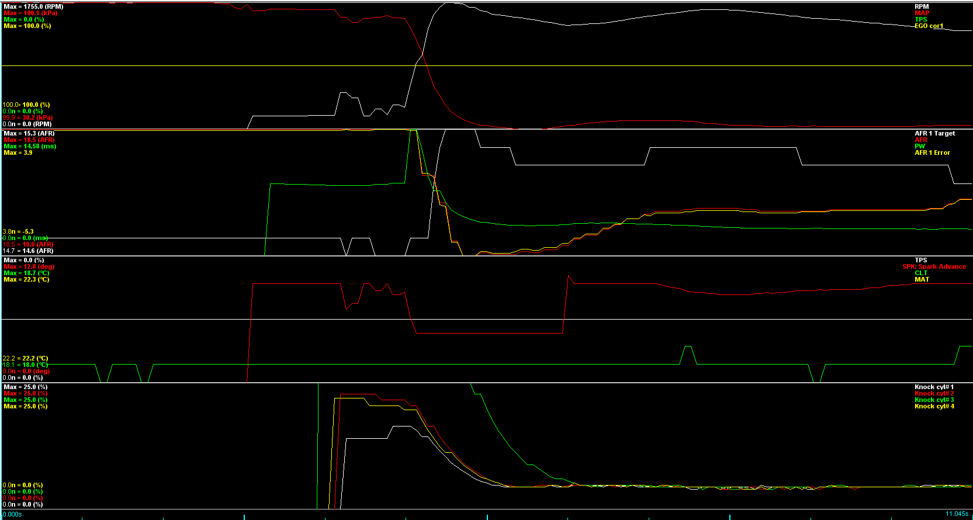Select the yellow MAT legend label
Viewport: 973px width, 520px height.
pos(922,280)
